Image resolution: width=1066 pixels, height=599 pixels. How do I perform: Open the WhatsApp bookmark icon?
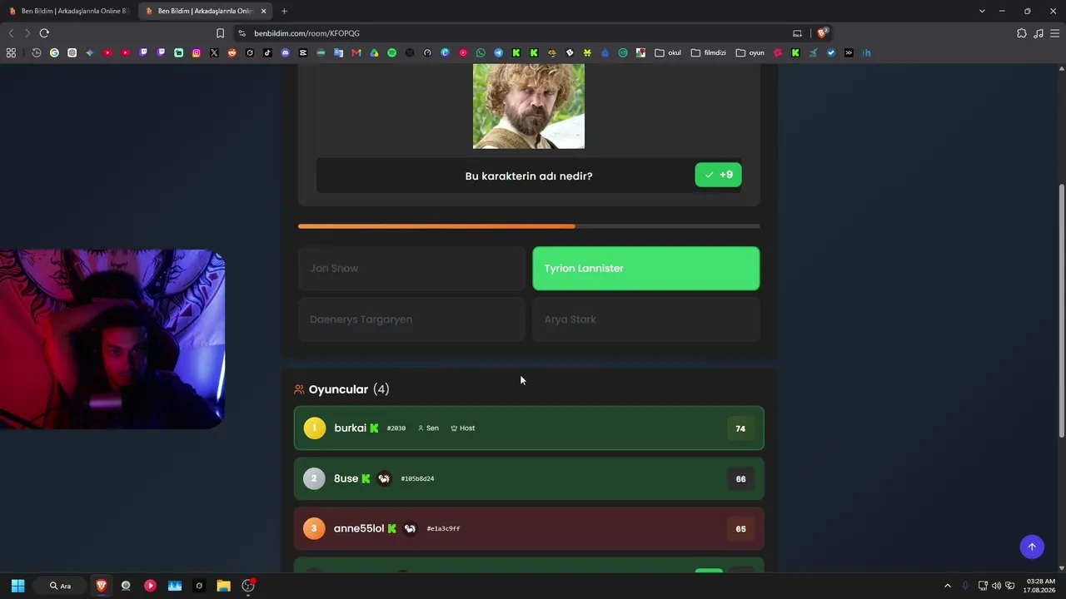click(481, 52)
